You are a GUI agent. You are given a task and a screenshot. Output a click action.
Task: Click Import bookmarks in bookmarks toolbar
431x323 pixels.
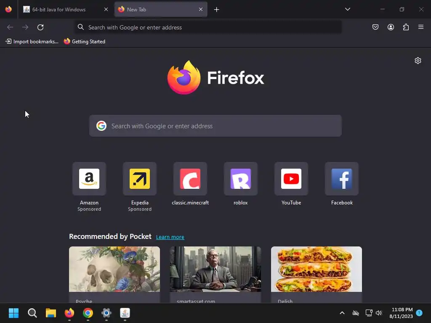(32, 42)
